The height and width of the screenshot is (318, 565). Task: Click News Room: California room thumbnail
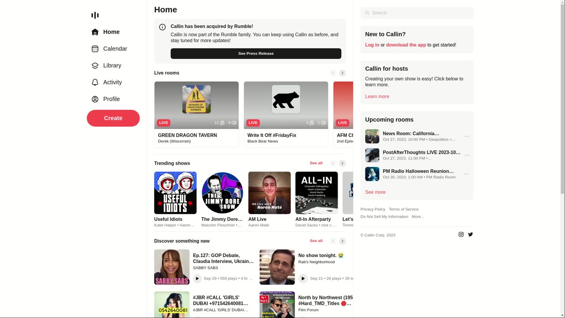372,136
